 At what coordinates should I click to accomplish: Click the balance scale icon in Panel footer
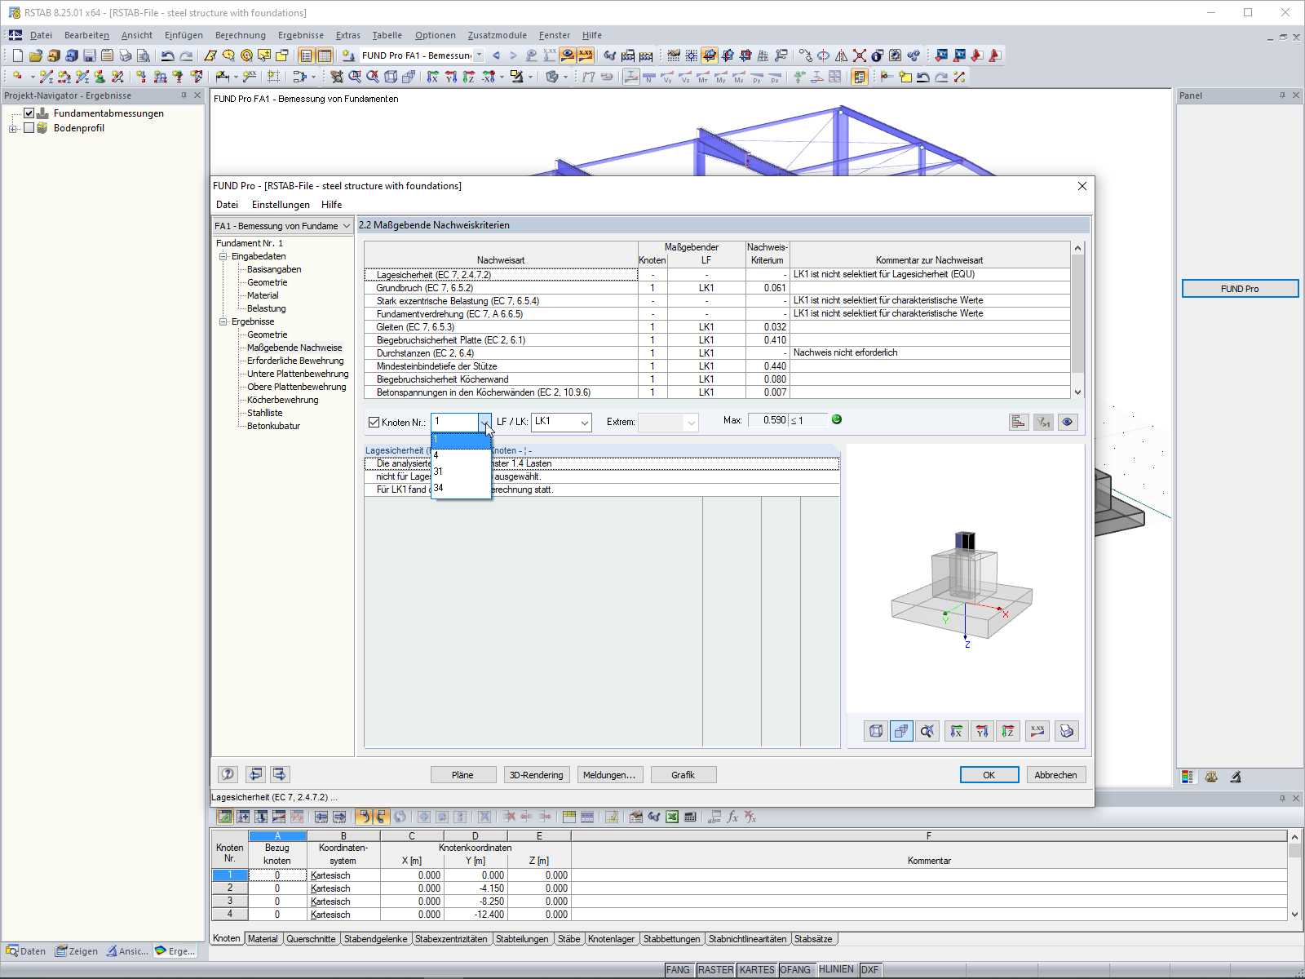tap(1211, 777)
